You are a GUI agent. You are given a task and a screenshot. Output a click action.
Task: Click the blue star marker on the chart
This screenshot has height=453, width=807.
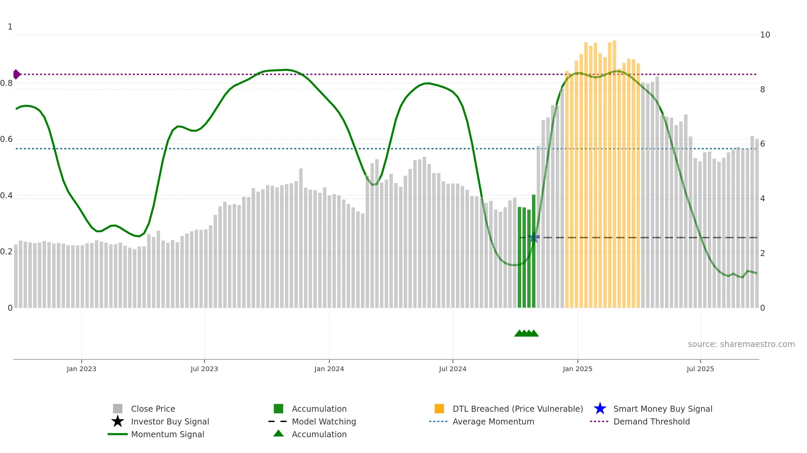coord(534,238)
